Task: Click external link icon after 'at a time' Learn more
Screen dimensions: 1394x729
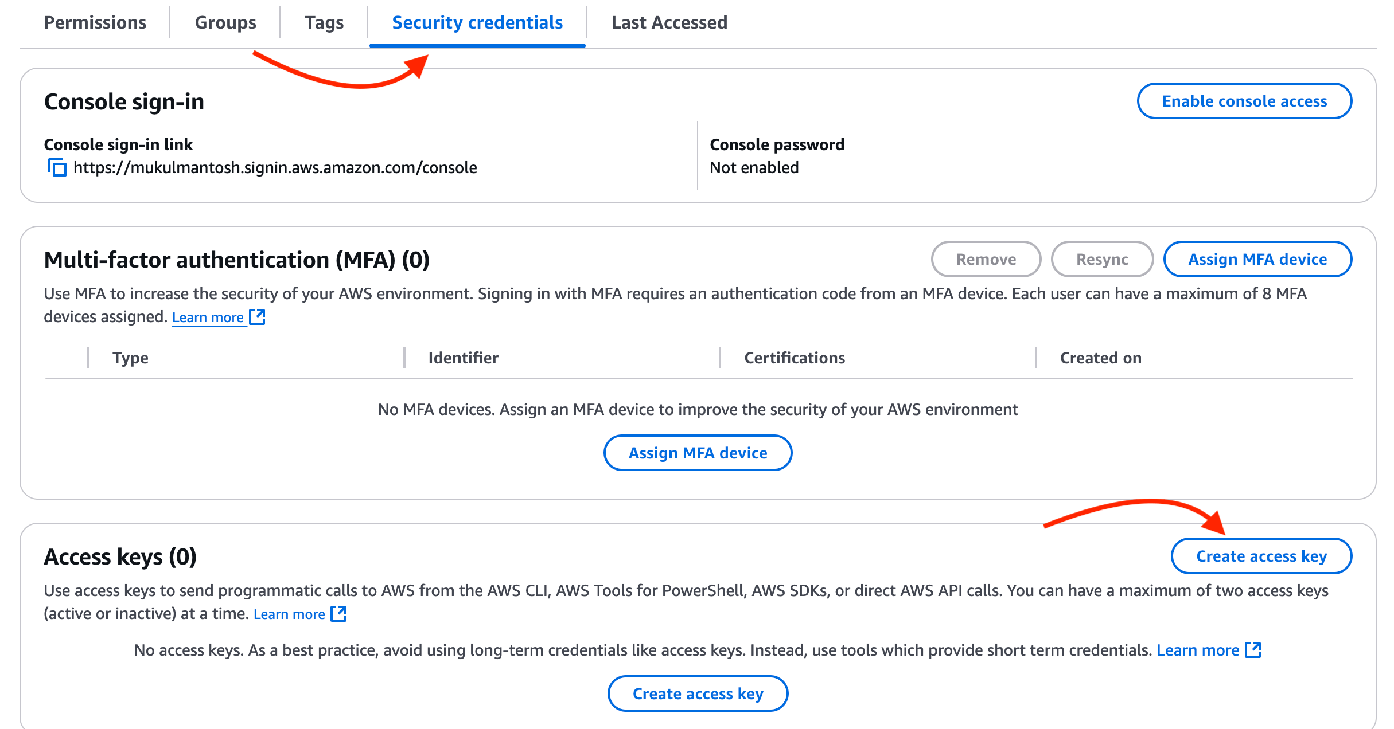Action: (x=339, y=614)
